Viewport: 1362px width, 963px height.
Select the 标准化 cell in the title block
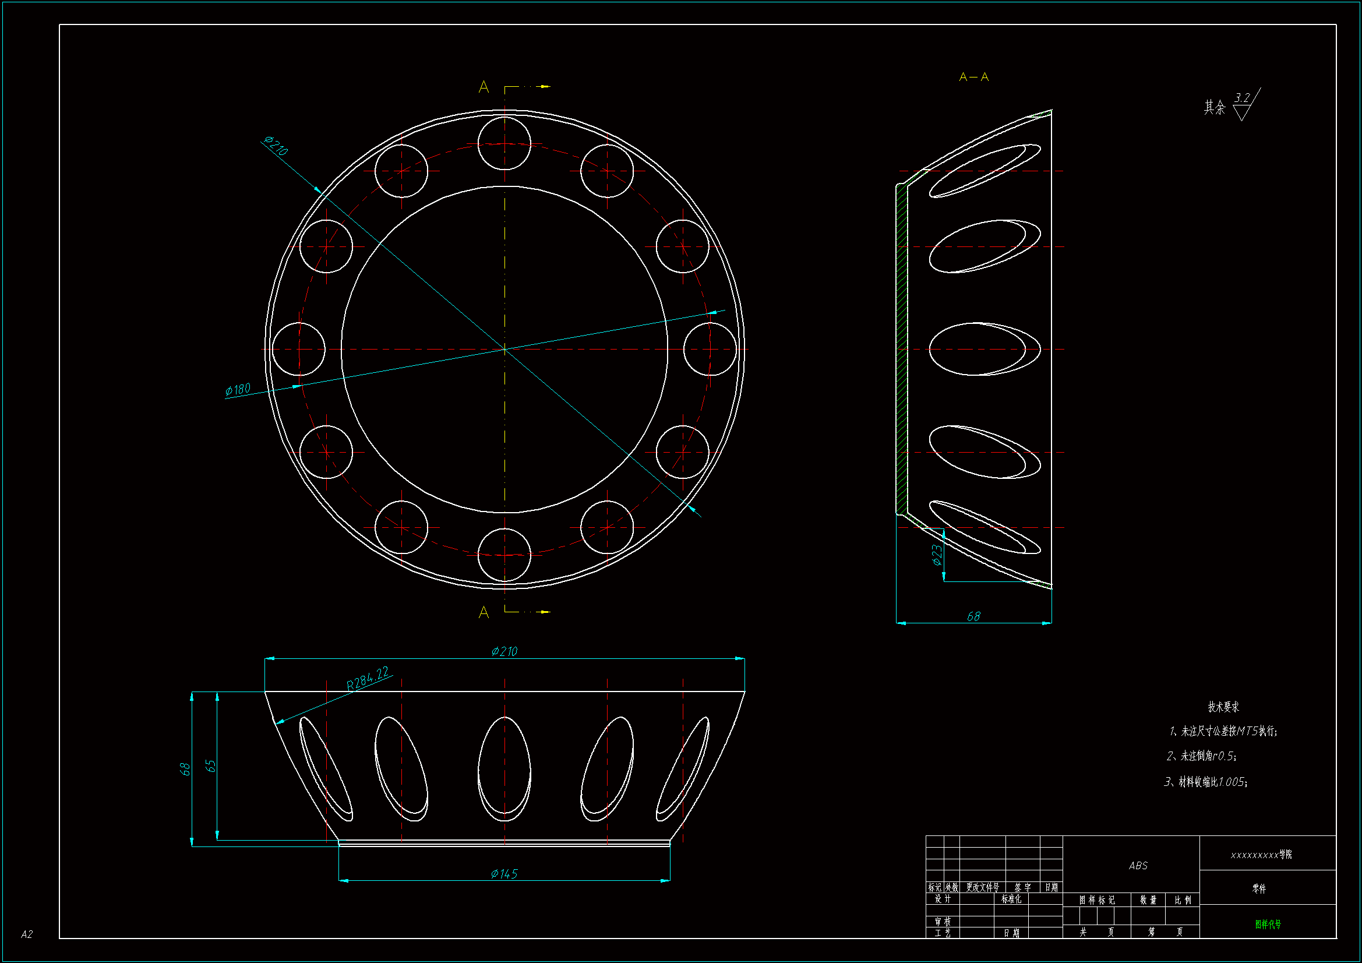click(x=1011, y=899)
